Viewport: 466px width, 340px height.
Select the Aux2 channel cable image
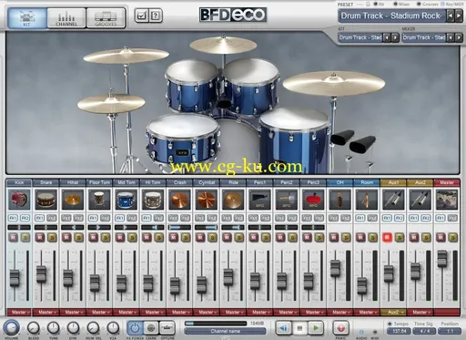(x=420, y=200)
